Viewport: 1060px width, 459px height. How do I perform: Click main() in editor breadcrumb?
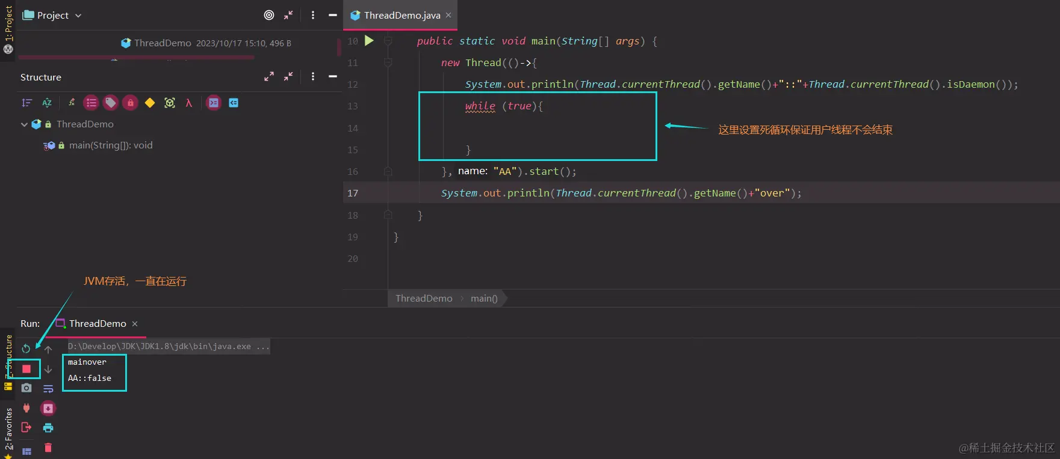click(x=484, y=298)
